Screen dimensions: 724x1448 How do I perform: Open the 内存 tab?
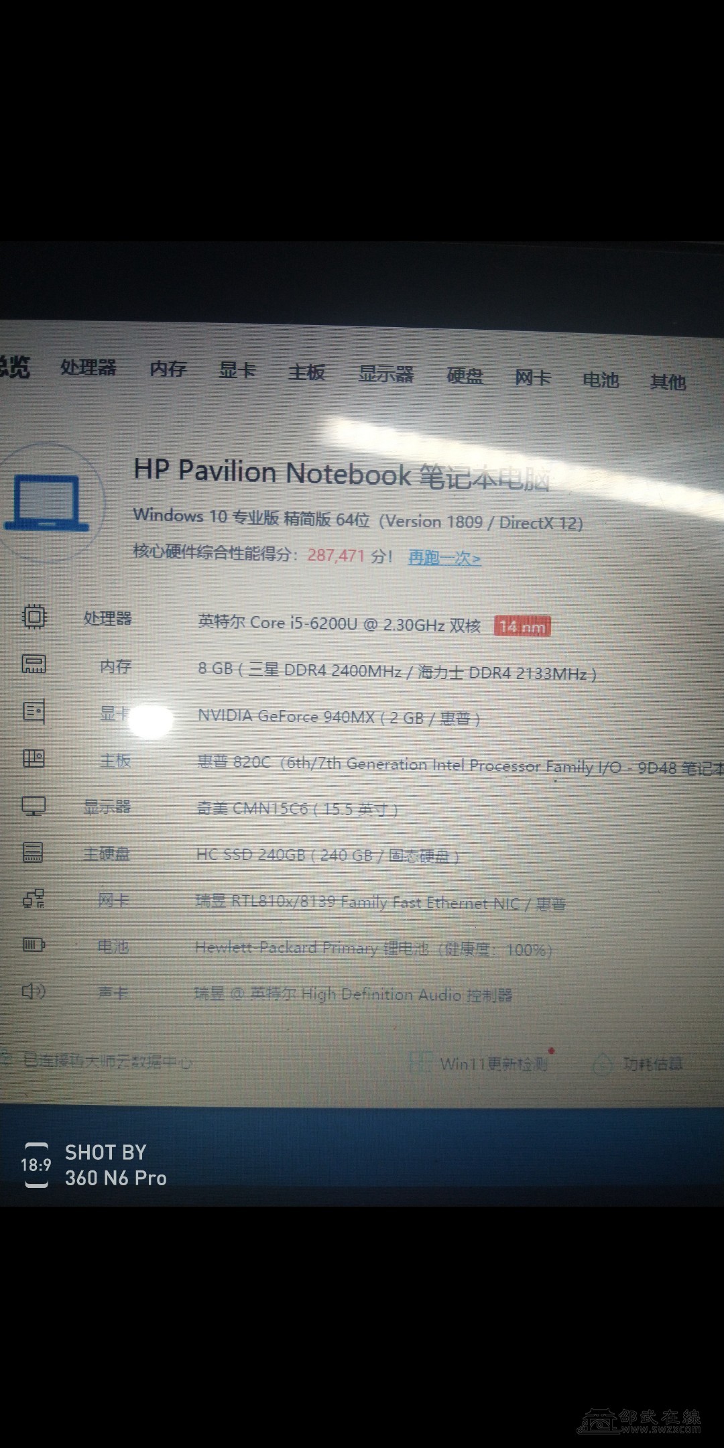[x=168, y=369]
